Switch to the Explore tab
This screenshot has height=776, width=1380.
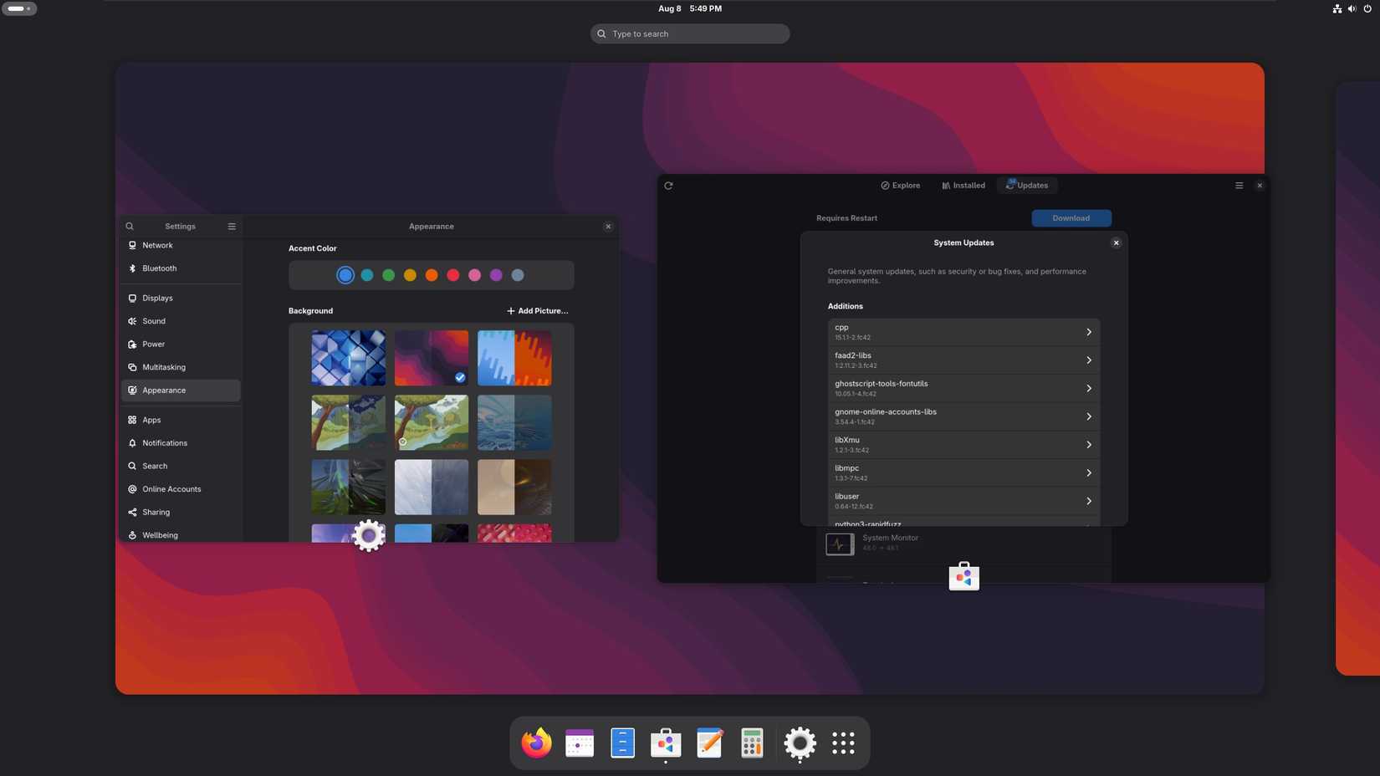(900, 186)
